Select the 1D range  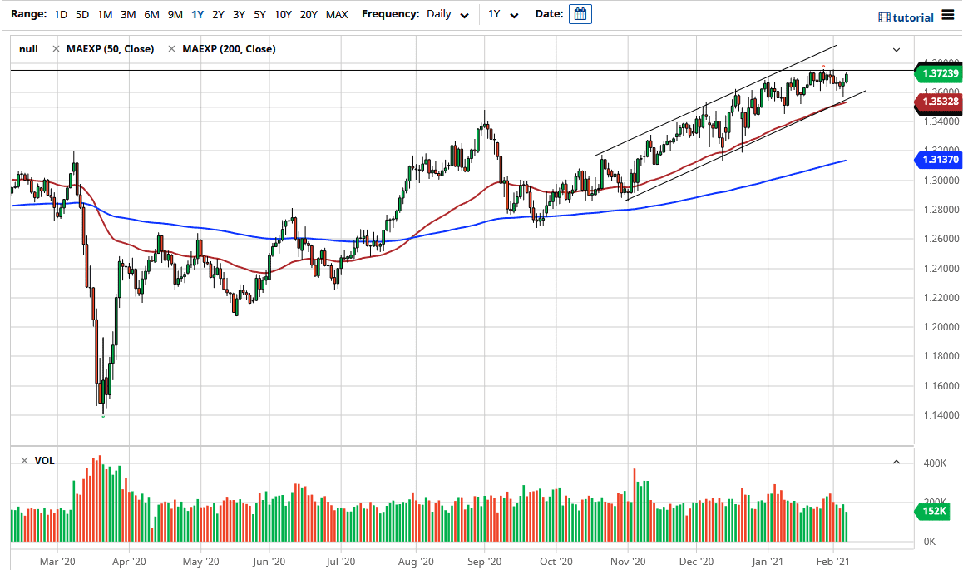coord(61,14)
